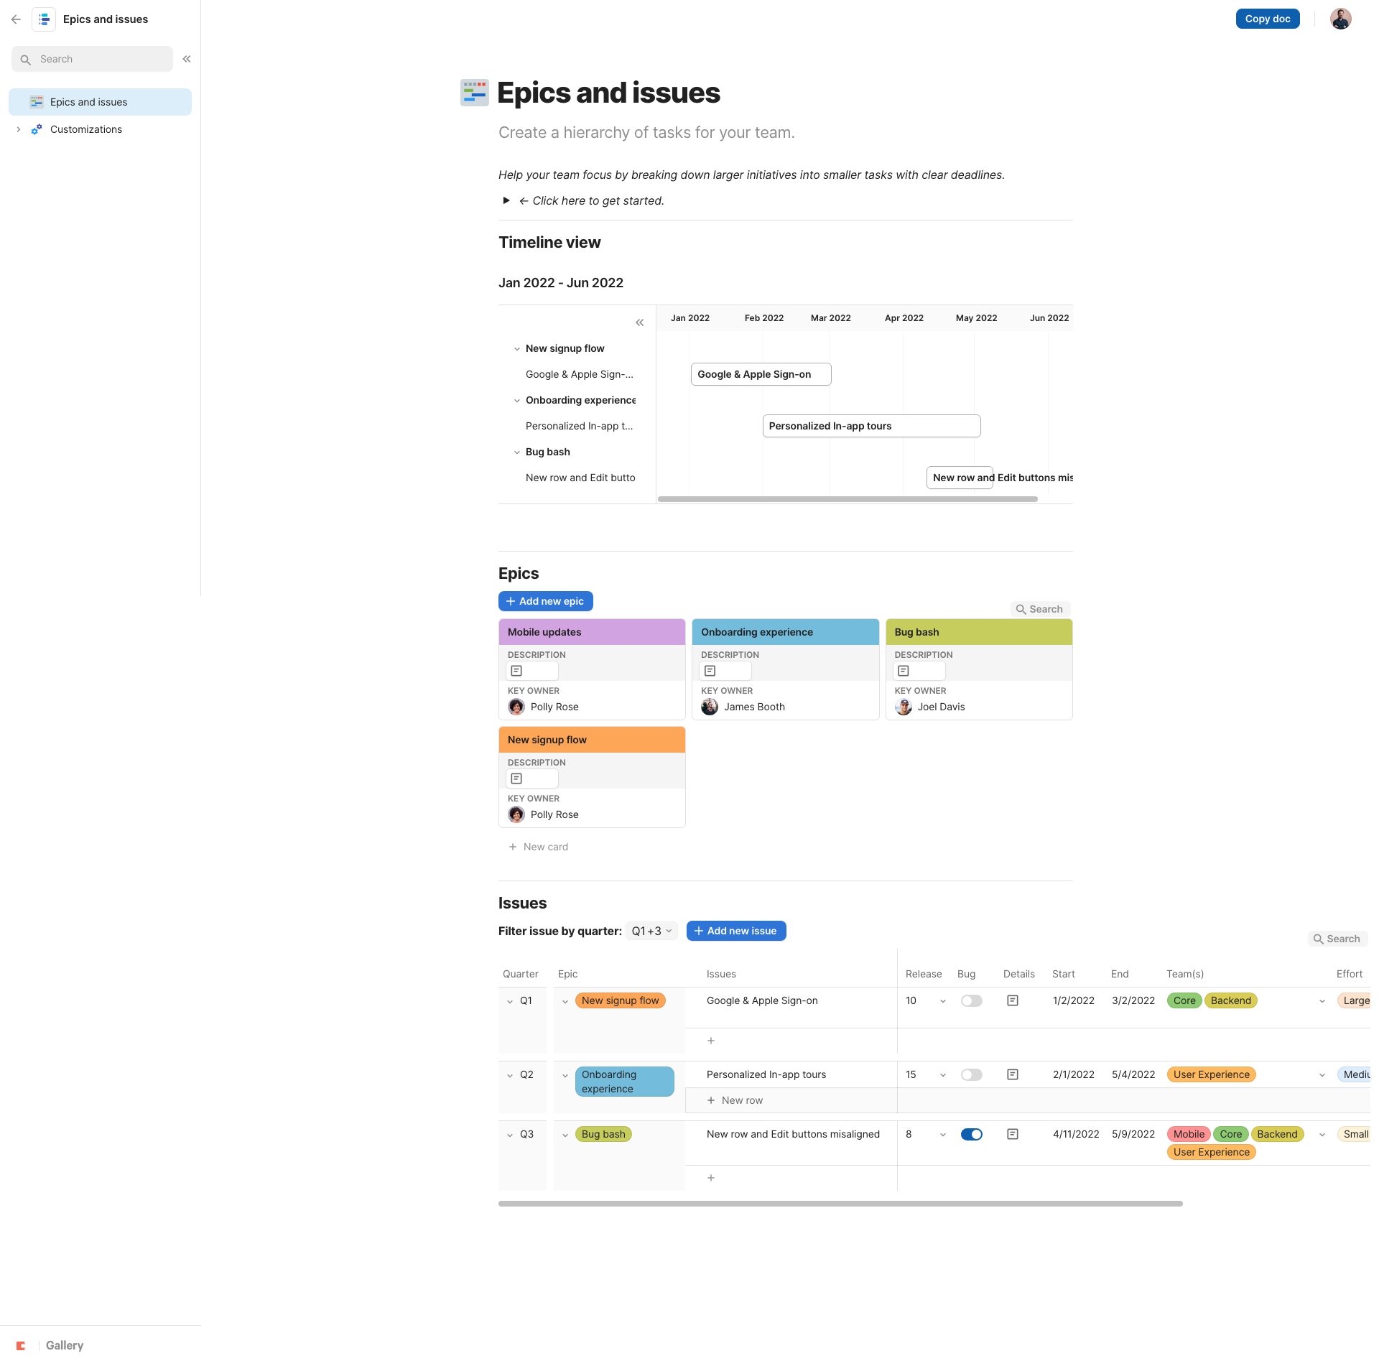This screenshot has width=1379, height=1366.
Task: Open details for the Google & Apple Sign-on issue
Action: coord(1013,1000)
